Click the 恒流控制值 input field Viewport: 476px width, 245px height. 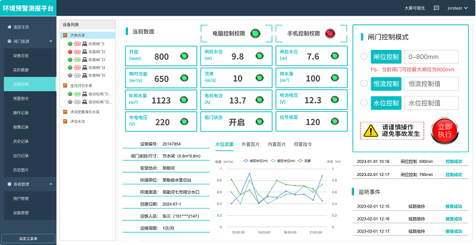[431, 84]
